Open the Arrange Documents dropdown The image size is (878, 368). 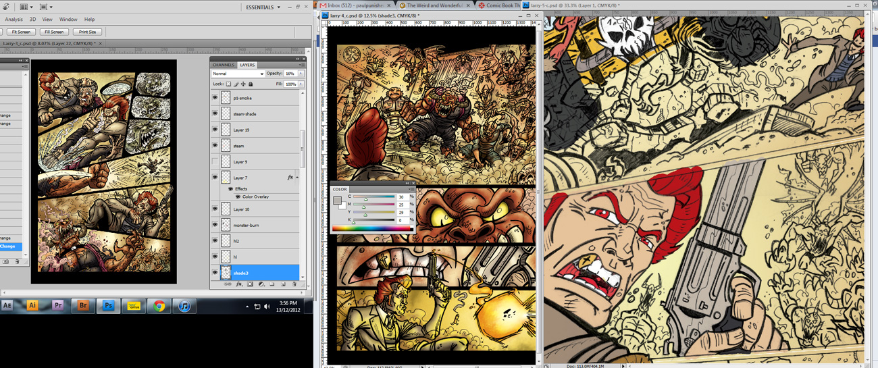click(x=26, y=7)
